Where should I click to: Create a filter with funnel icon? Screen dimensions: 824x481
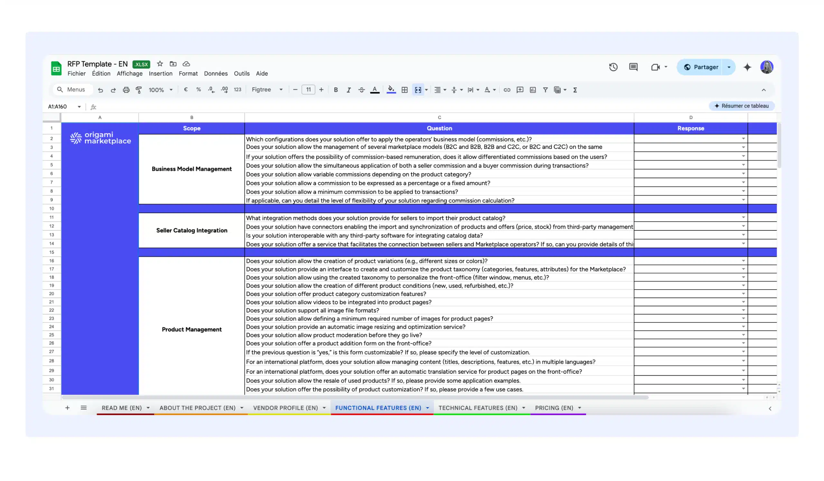(x=545, y=90)
